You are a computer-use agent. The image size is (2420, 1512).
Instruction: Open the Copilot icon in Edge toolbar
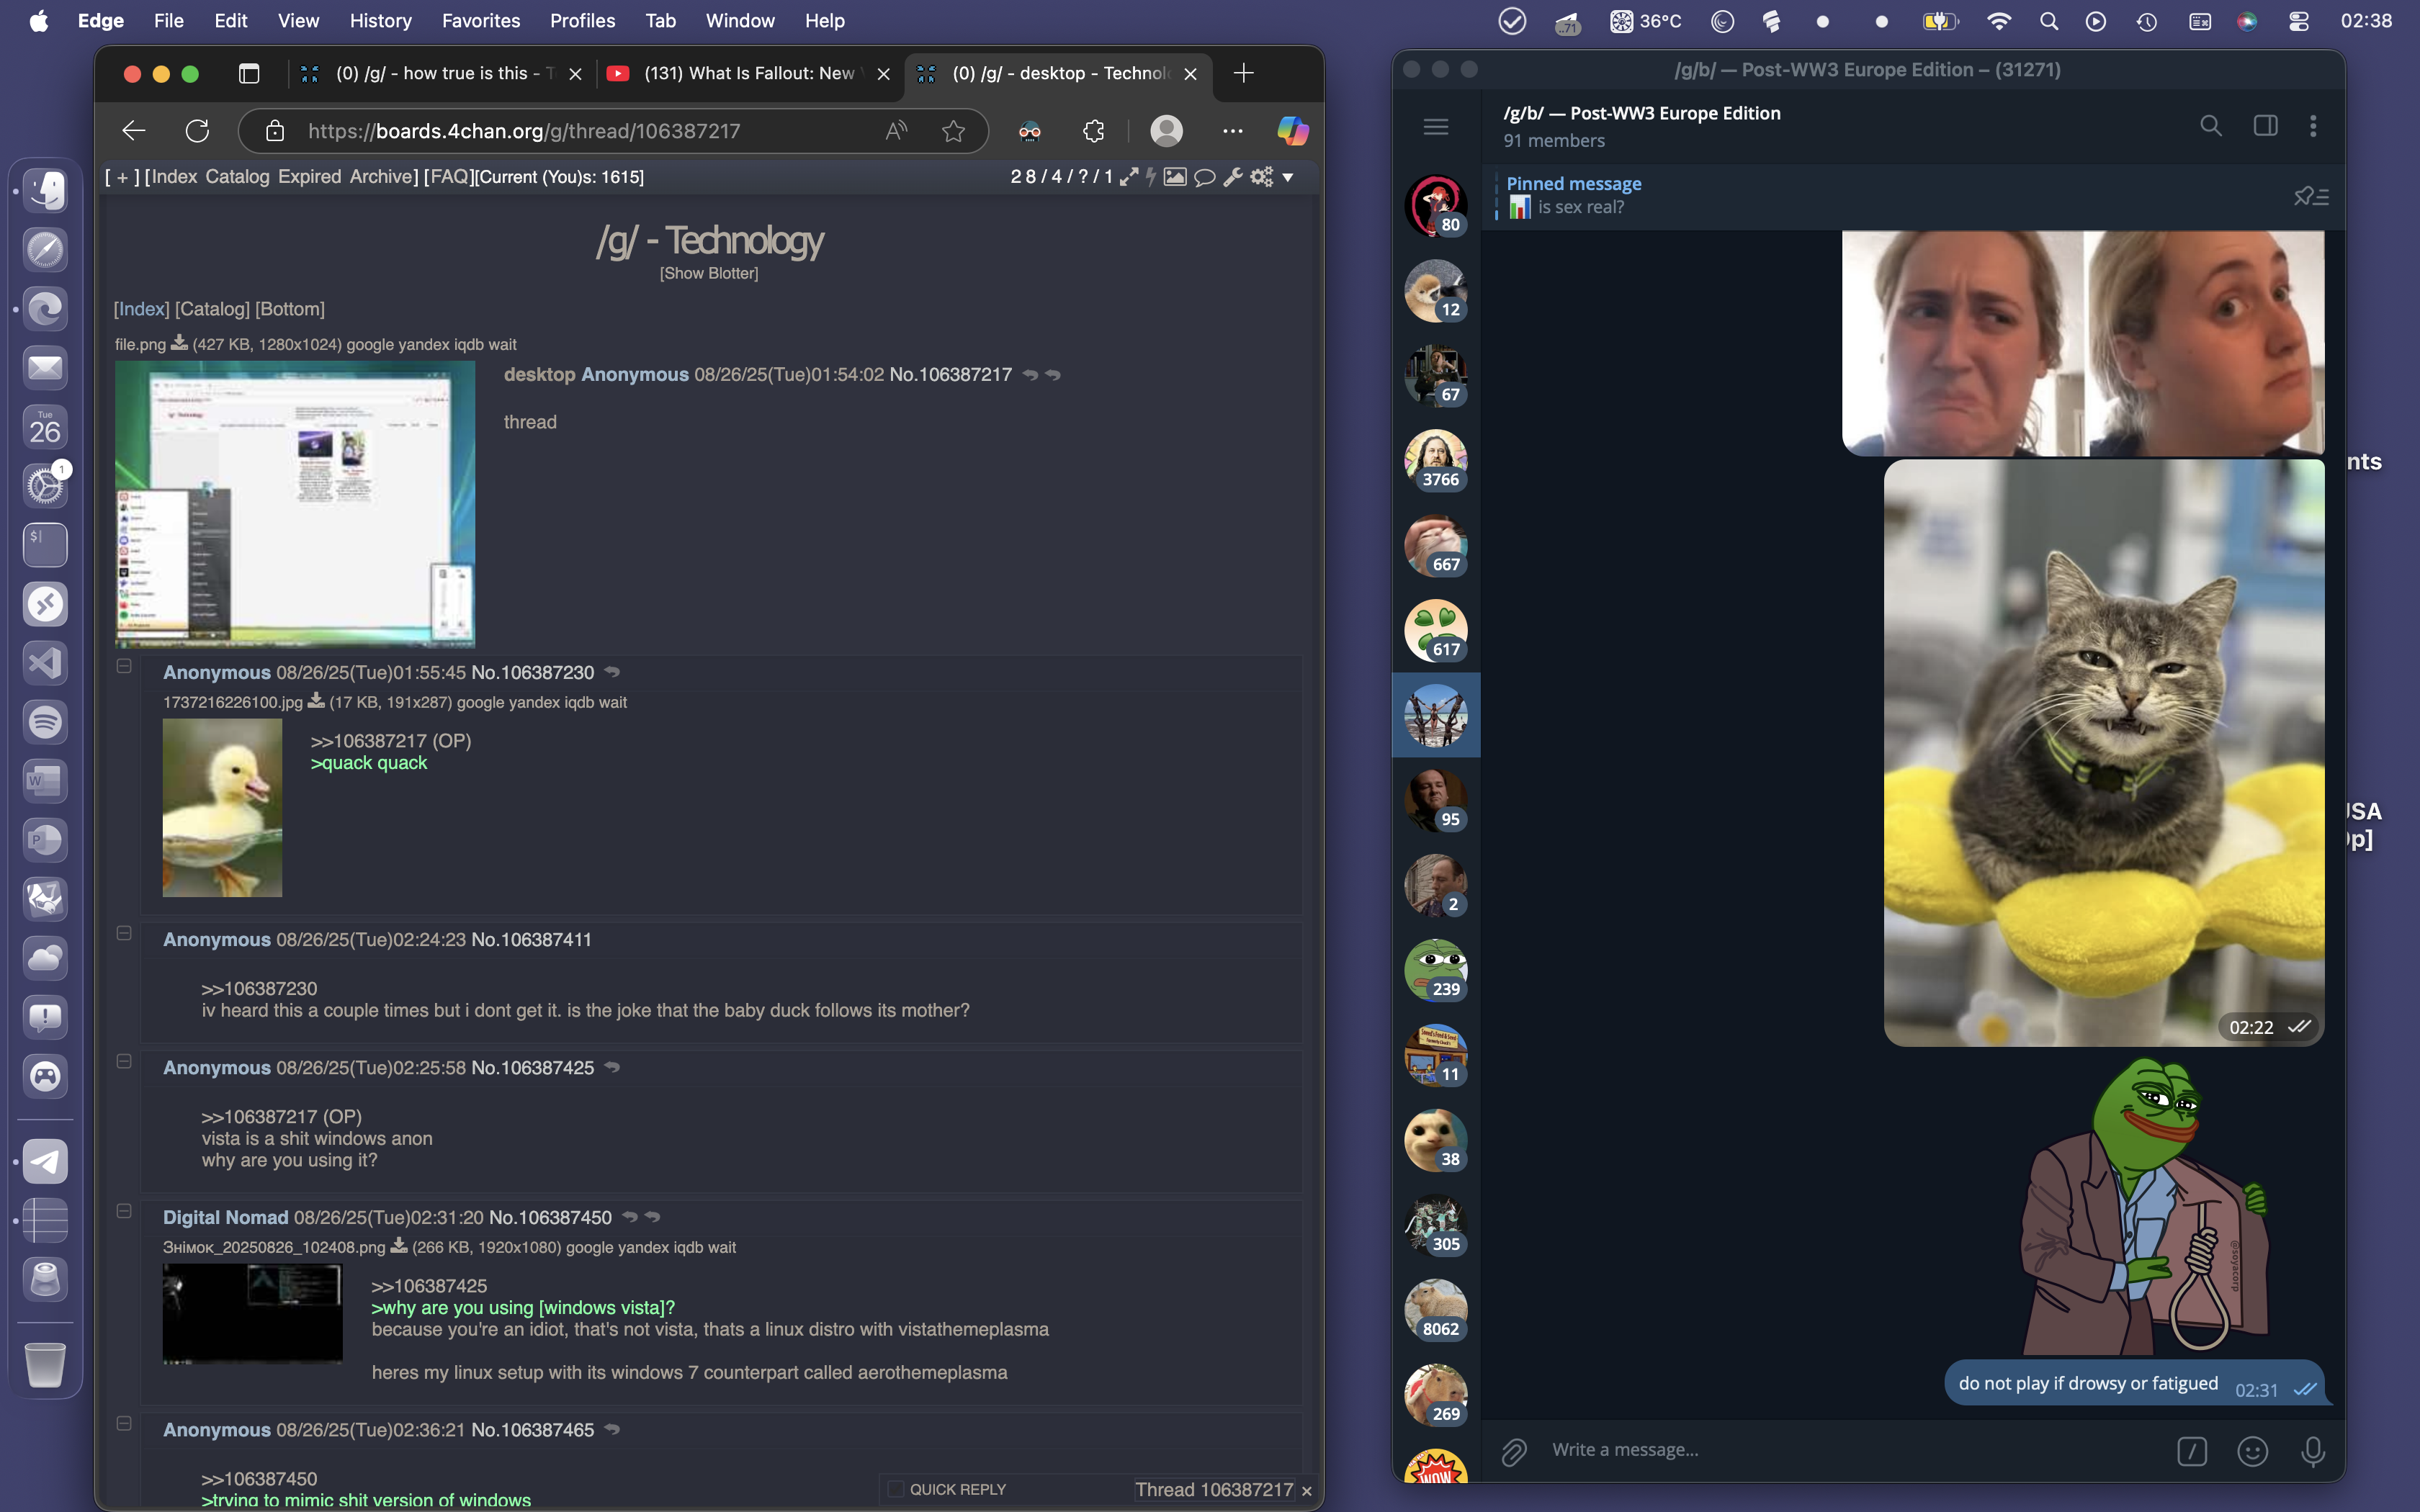tap(1292, 131)
